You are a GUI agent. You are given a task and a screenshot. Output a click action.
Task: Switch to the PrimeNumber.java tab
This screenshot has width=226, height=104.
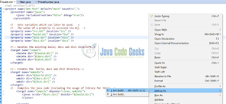(x=48, y=2)
